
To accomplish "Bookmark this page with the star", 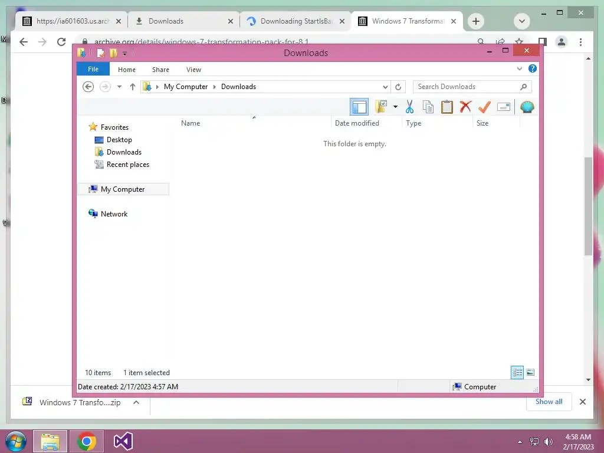I will [519, 41].
